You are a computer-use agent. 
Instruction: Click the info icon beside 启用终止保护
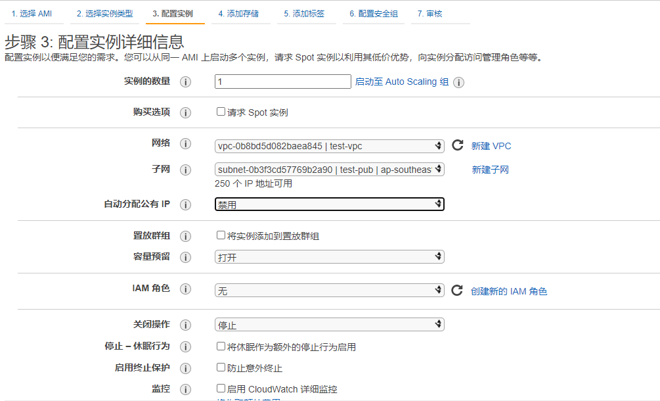point(185,368)
